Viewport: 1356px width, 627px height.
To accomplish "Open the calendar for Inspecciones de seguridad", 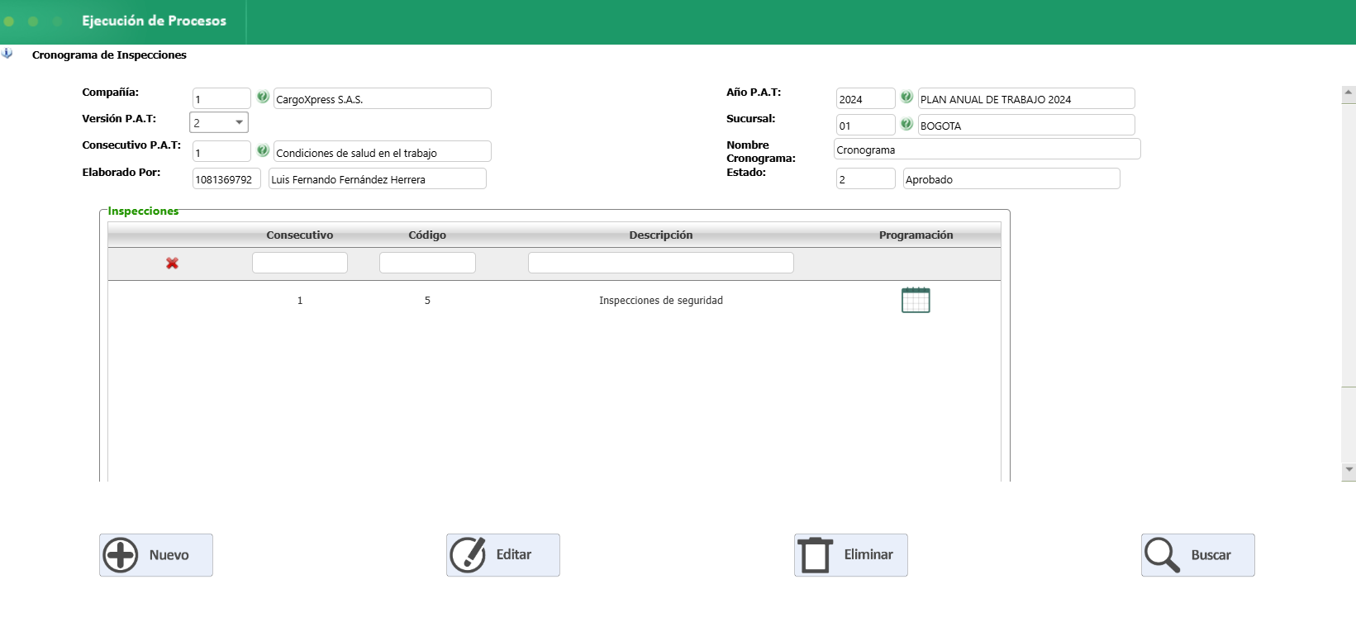I will coord(916,300).
